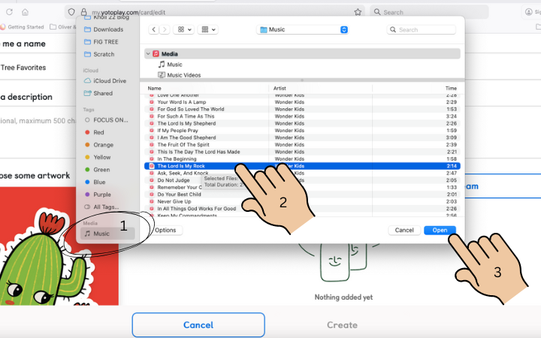The image size is (541, 338).
Task: Select the Green tag in sidebar
Action: [101, 170]
